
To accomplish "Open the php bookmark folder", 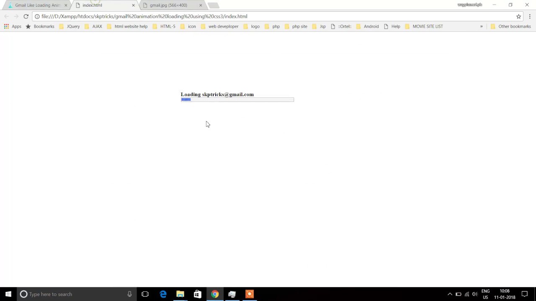I will pos(272,26).
